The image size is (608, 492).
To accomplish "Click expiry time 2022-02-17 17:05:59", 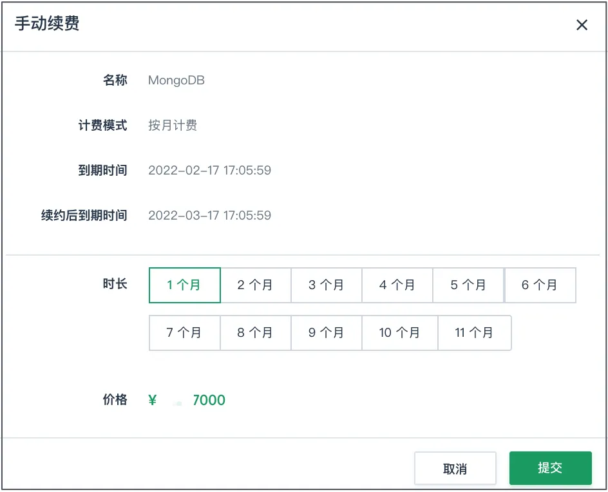I will pos(210,170).
